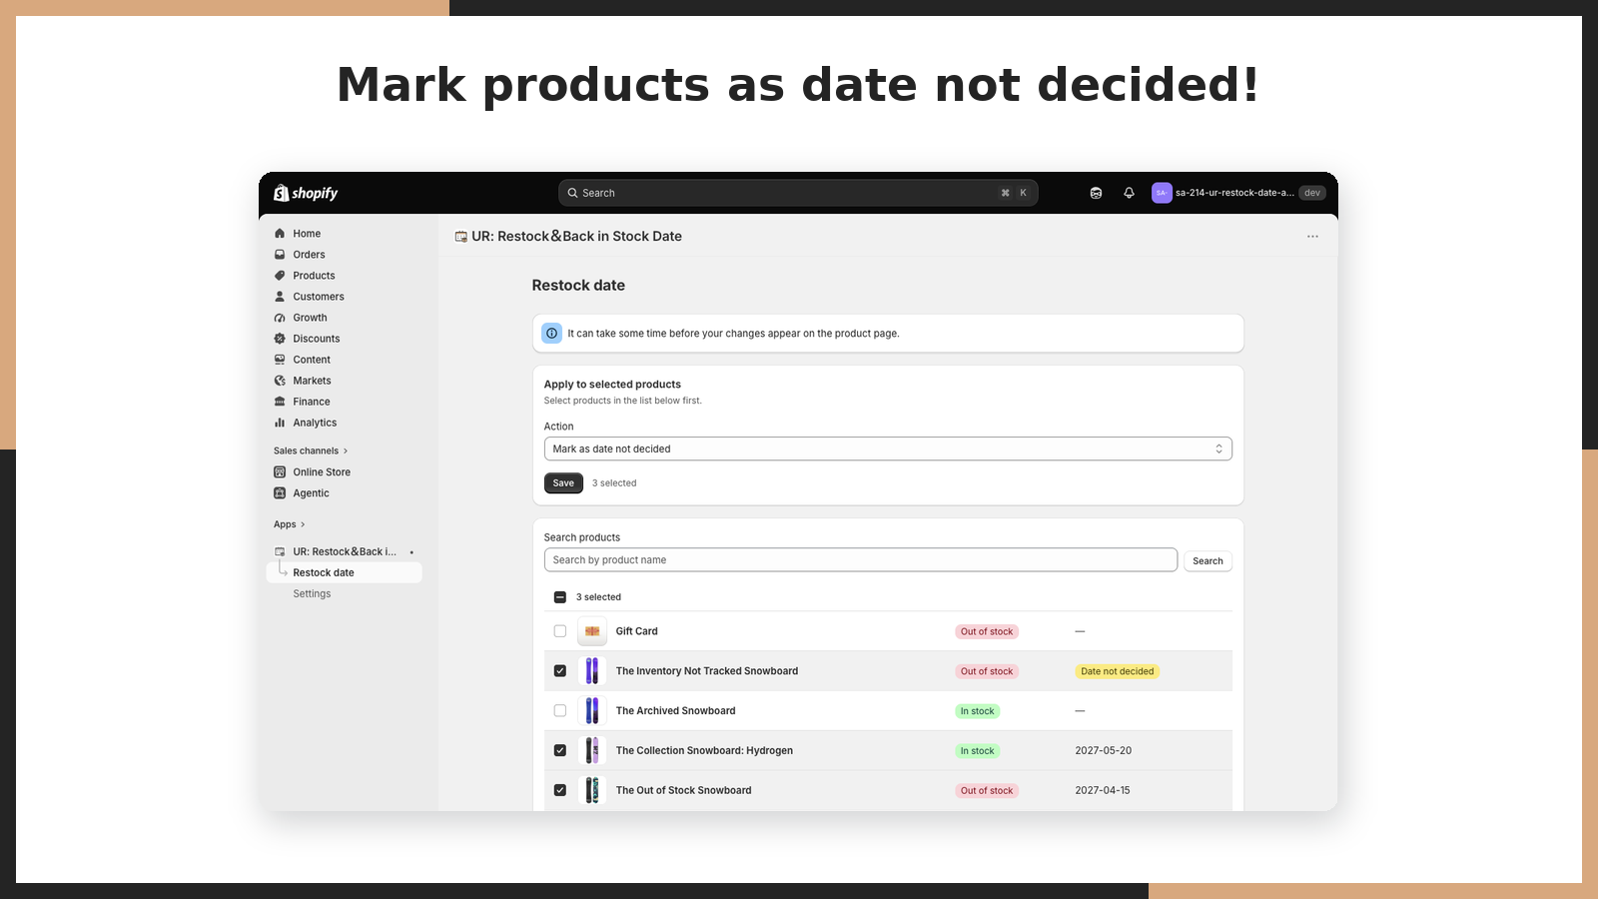This screenshot has height=899, width=1598.
Task: Click the Shopify logo
Action: [306, 193]
